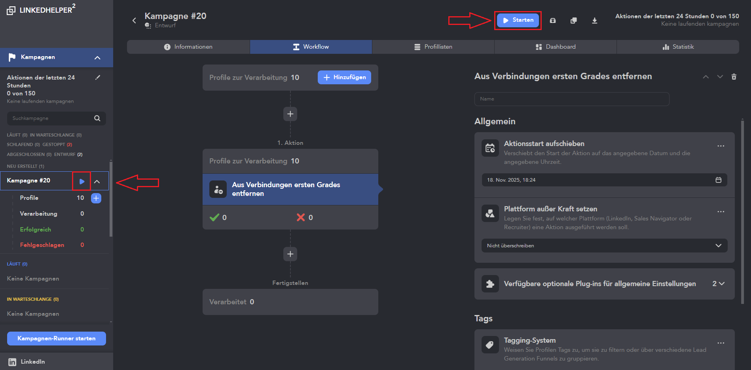Collapse the Kampagne #20 tree item
Viewport: 751px width, 370px height.
pos(97,181)
